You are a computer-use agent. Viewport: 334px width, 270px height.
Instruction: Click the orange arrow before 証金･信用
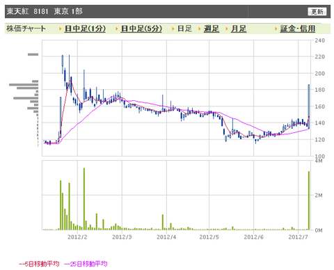point(276,29)
